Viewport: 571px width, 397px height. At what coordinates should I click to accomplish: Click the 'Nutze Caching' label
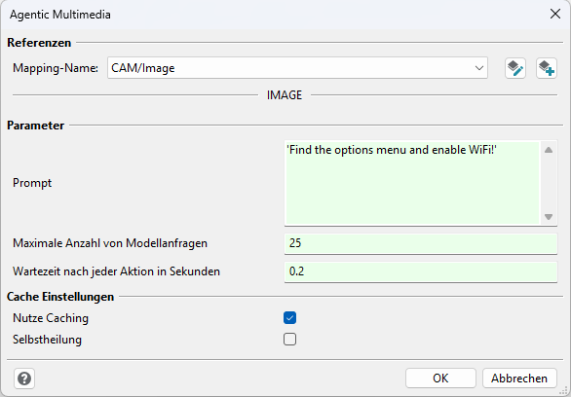[x=51, y=318]
